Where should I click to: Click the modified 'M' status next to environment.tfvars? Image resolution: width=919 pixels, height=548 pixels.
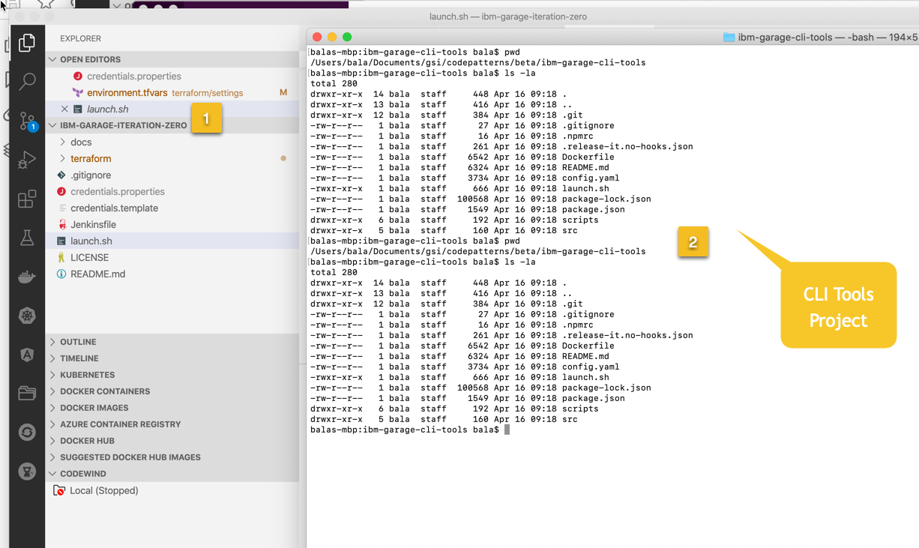[283, 93]
